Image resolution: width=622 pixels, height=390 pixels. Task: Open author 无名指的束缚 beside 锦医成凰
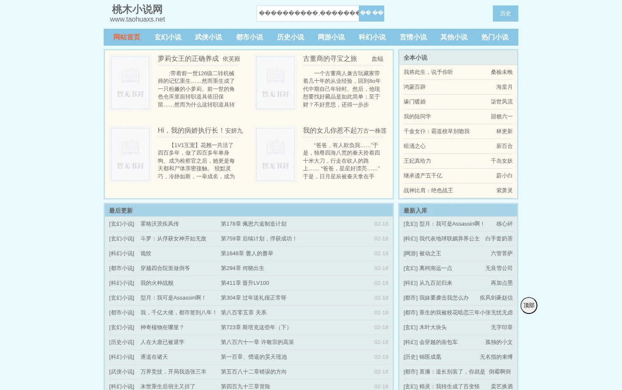point(496,357)
